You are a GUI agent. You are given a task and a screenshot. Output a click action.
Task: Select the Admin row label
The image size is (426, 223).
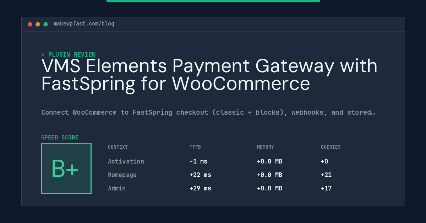pyautogui.click(x=117, y=188)
